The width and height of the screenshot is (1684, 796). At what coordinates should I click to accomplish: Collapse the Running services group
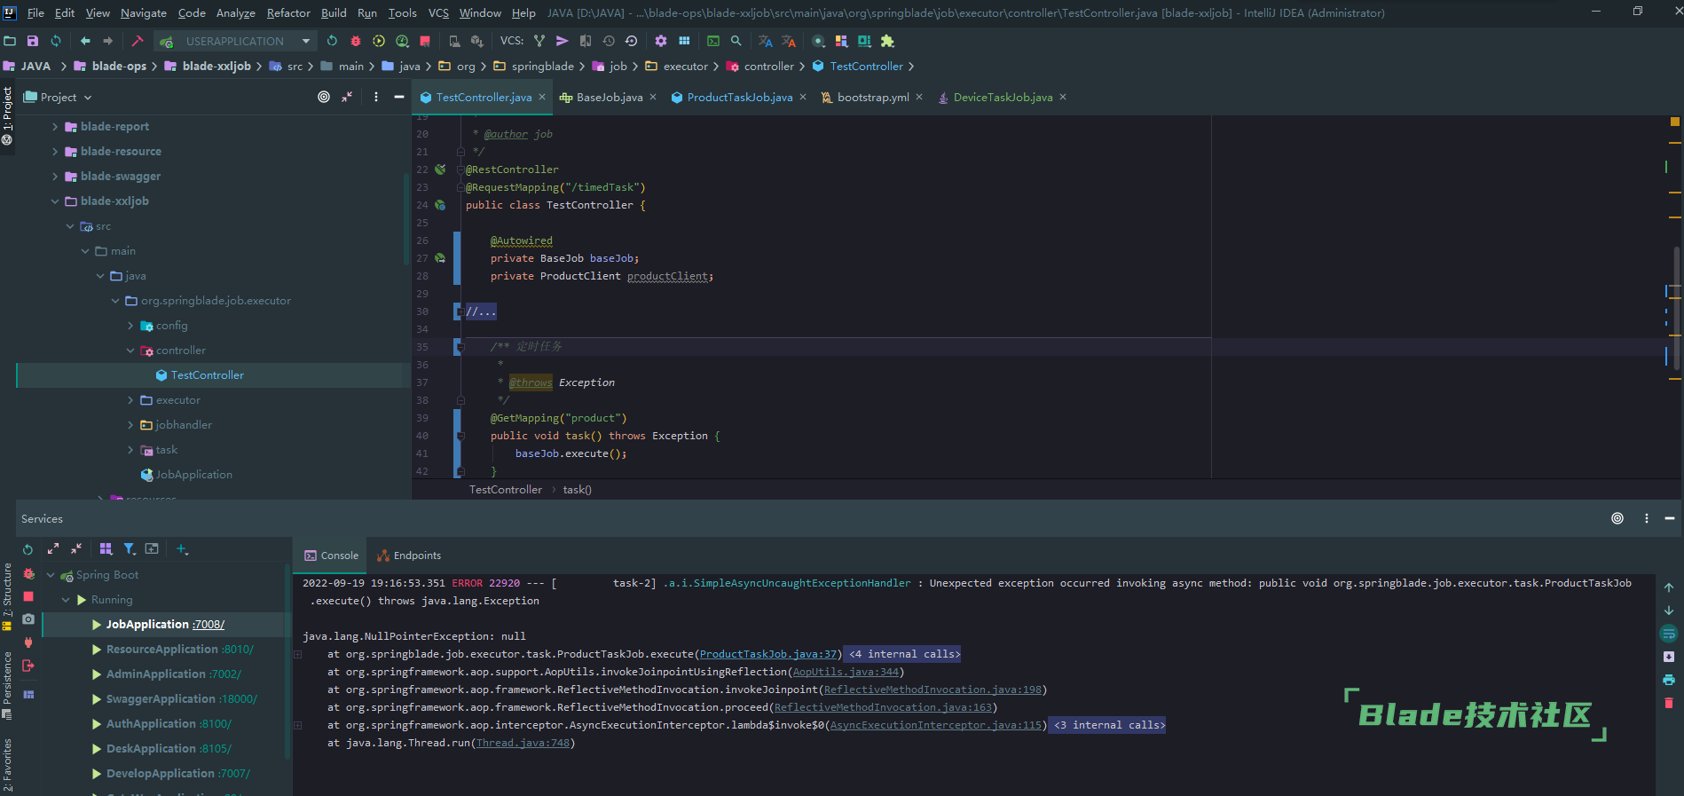[x=66, y=600]
